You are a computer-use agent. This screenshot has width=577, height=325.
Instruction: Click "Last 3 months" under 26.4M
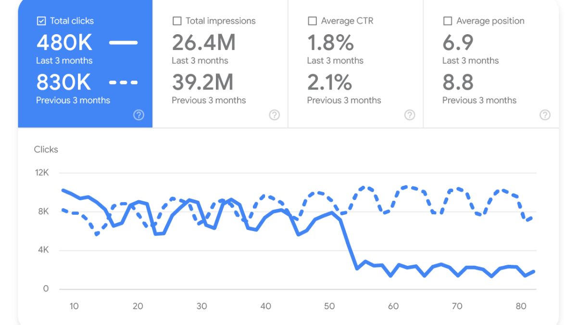200,61
